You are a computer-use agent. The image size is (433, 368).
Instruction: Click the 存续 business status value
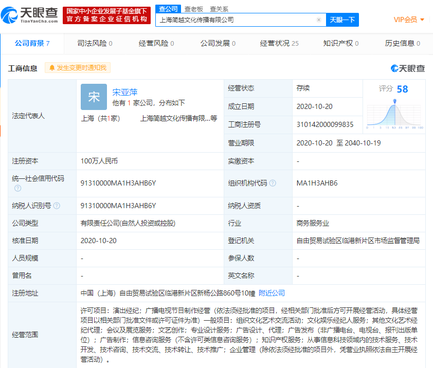tap(303, 88)
